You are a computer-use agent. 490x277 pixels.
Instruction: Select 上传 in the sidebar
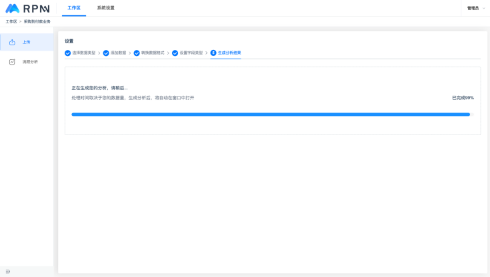pyautogui.click(x=26, y=42)
